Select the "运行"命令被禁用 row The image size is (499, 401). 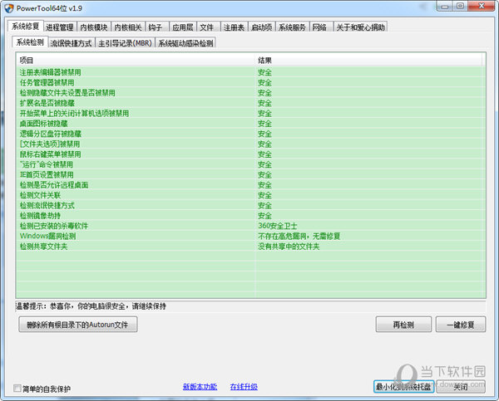(251, 164)
